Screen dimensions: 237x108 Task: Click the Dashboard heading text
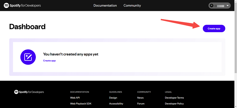(27, 27)
